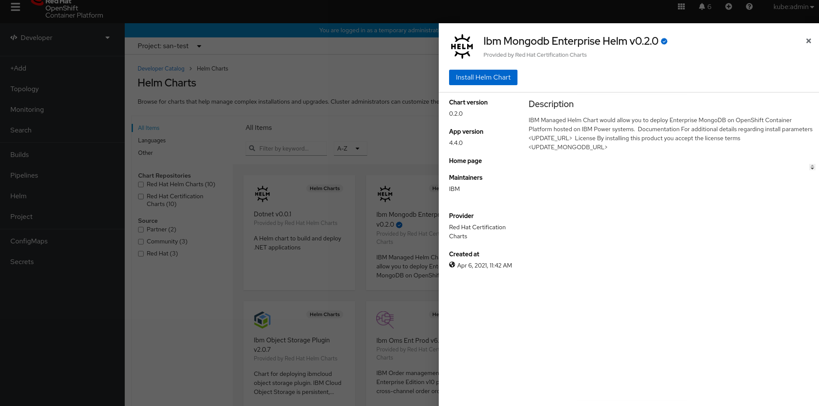Enable the Red Hat source filter
This screenshot has height=406, width=819.
pyautogui.click(x=141, y=254)
